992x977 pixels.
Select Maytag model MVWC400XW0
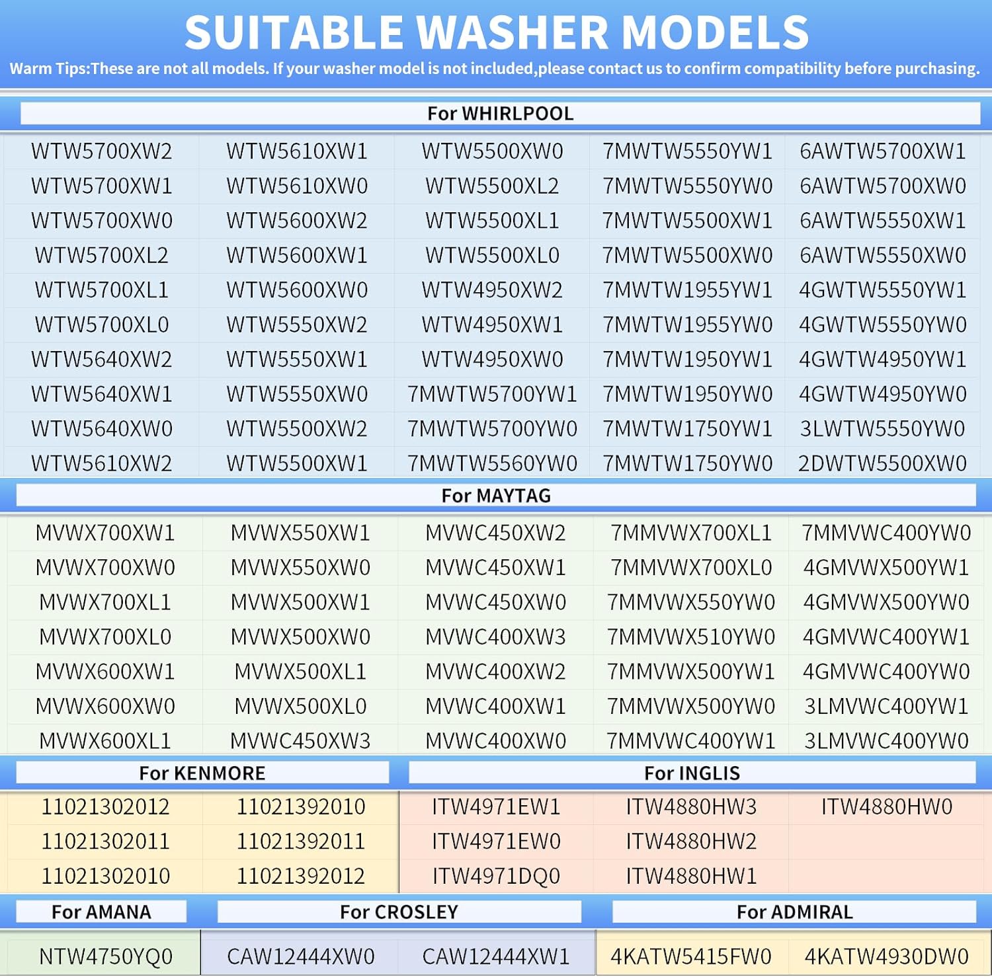496,741
